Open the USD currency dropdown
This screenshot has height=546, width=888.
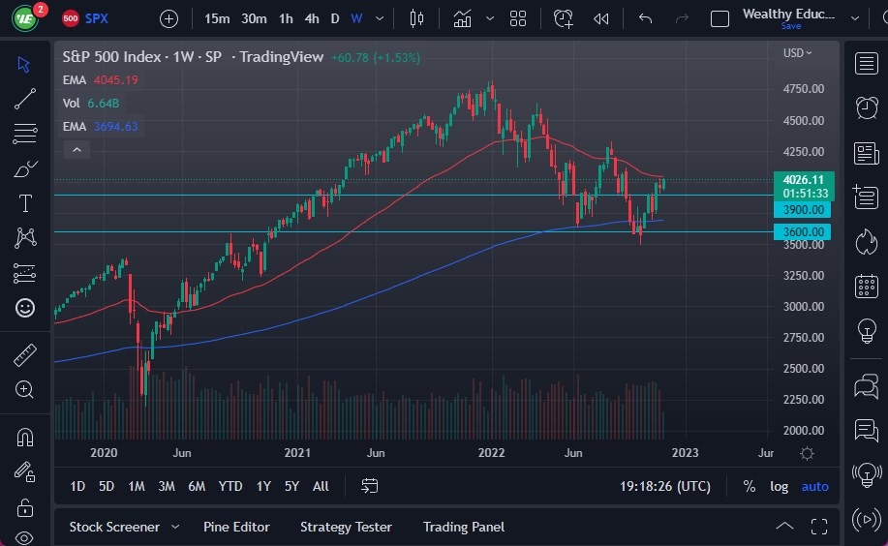click(x=797, y=53)
